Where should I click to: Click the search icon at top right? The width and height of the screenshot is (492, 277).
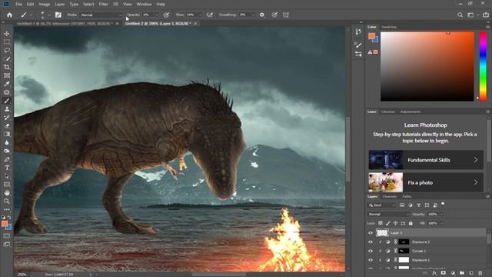tap(460, 15)
